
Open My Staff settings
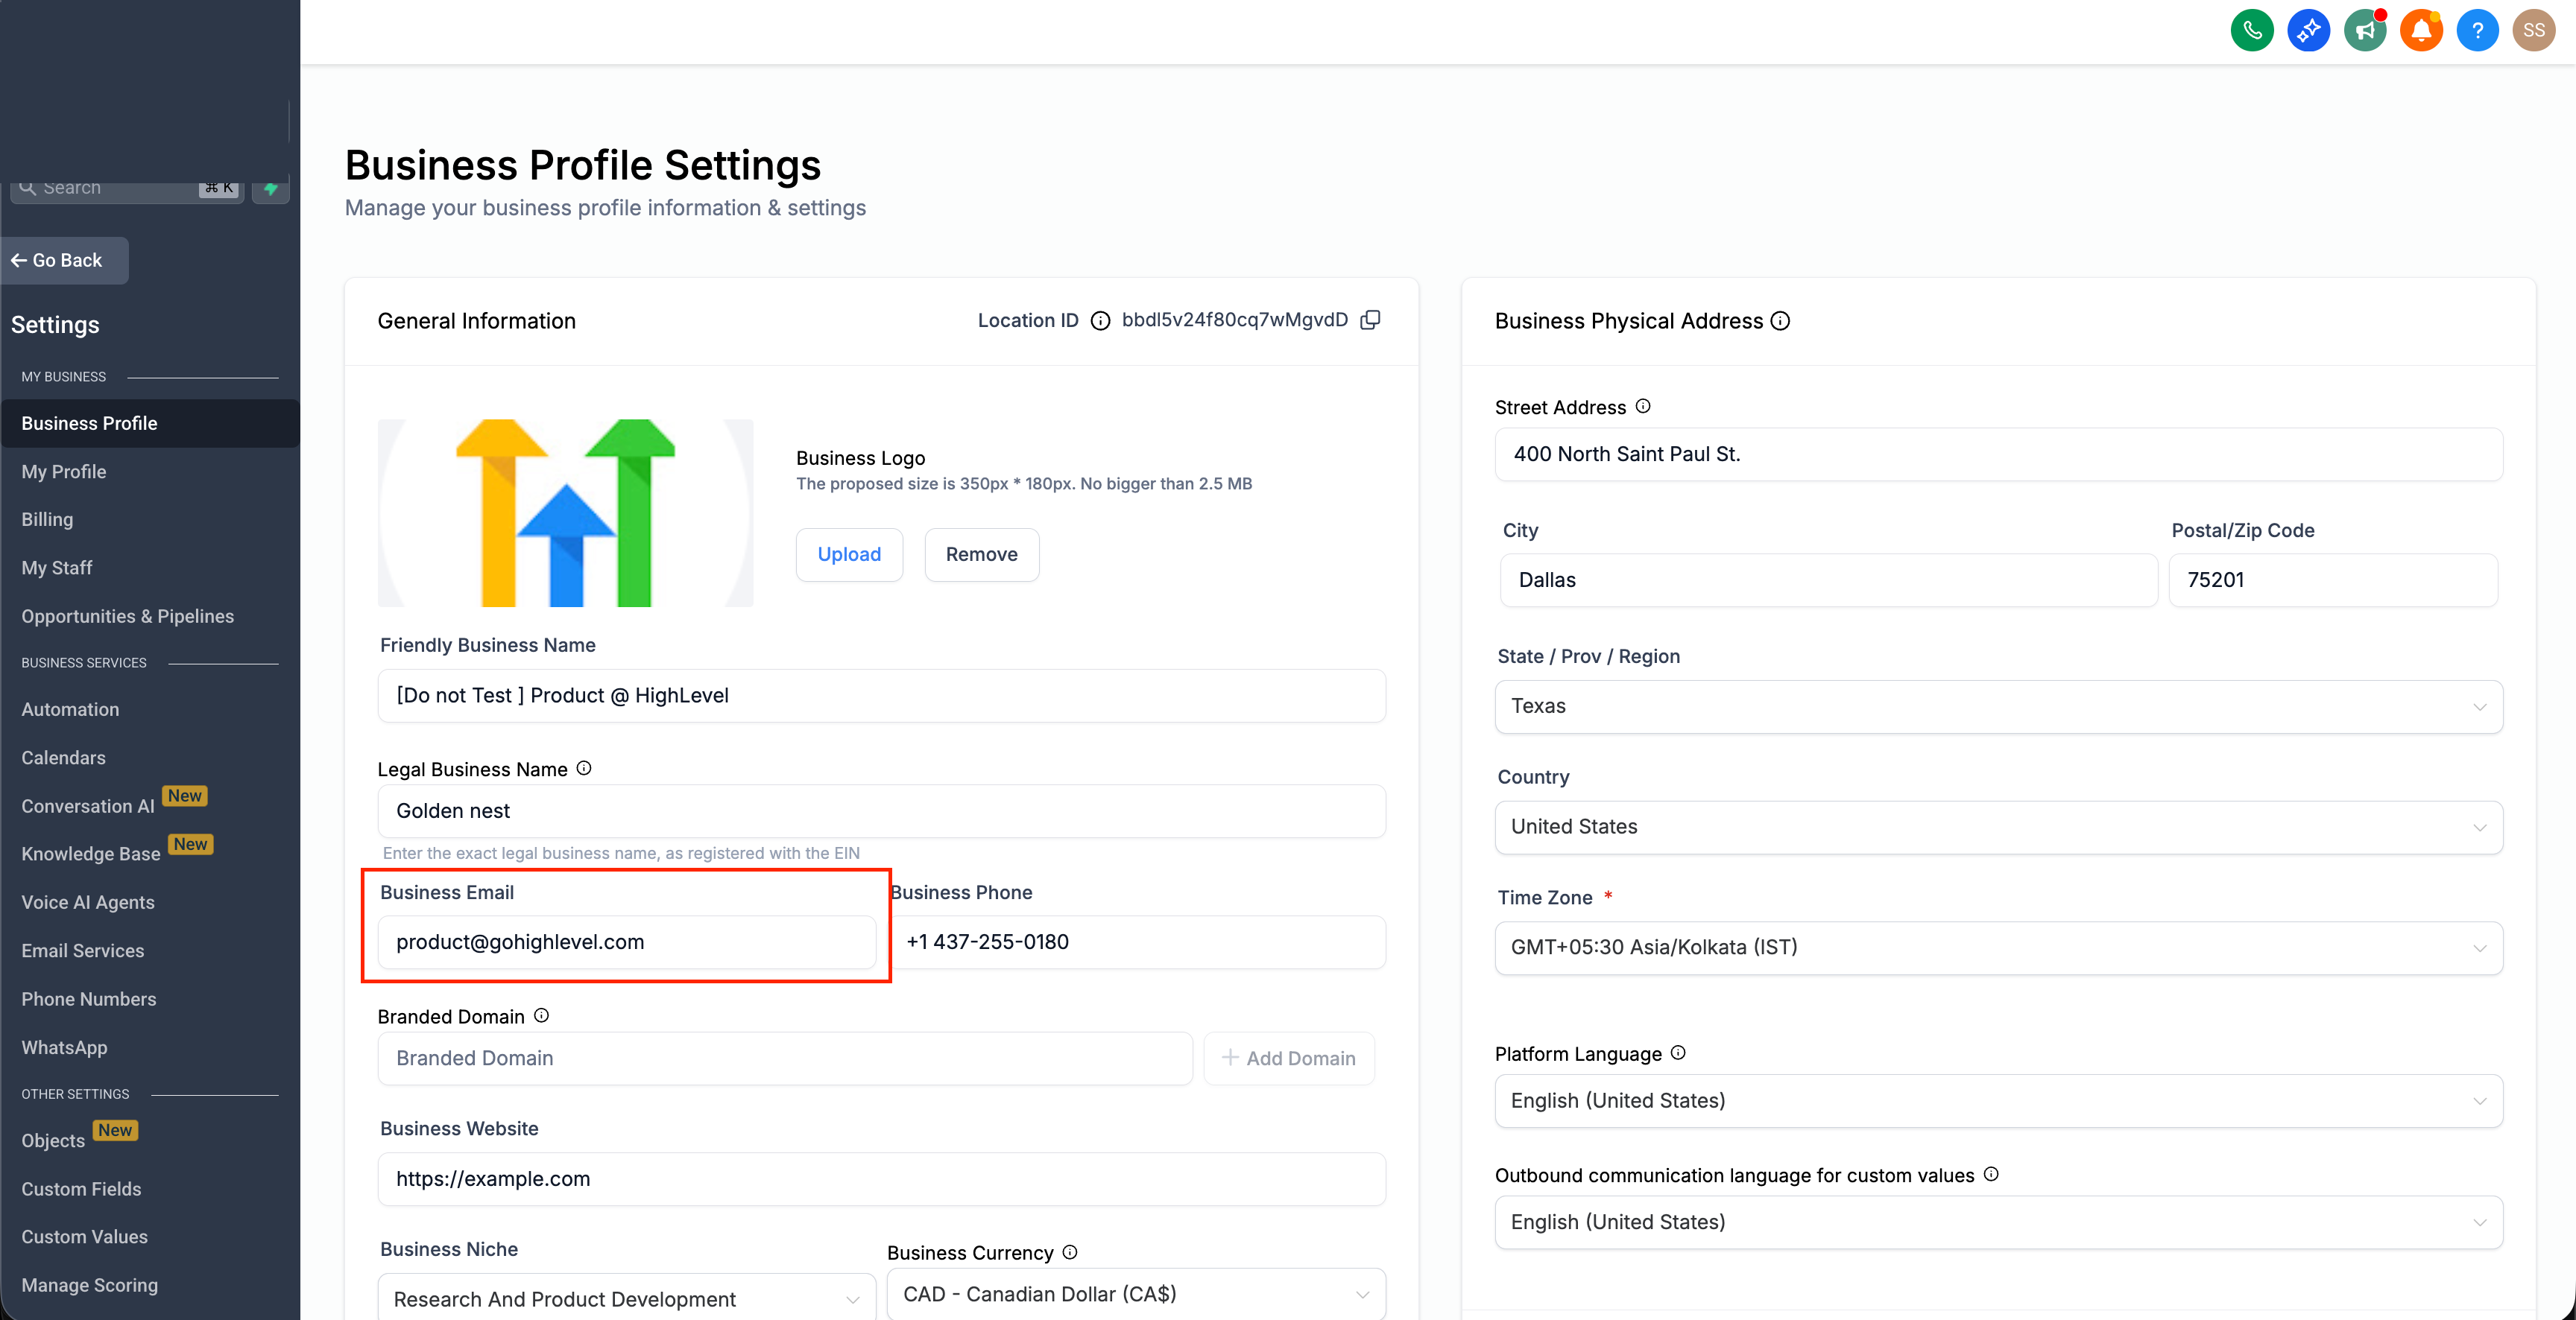click(x=57, y=568)
